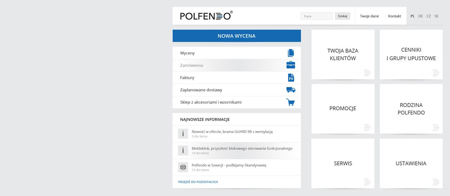This screenshot has height=196, width=450.
Task: Open Kontakt in top menu
Action: (x=395, y=16)
